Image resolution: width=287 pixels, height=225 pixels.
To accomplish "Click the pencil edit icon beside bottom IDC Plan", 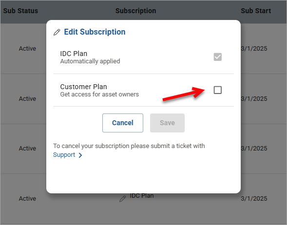I will point(122,199).
